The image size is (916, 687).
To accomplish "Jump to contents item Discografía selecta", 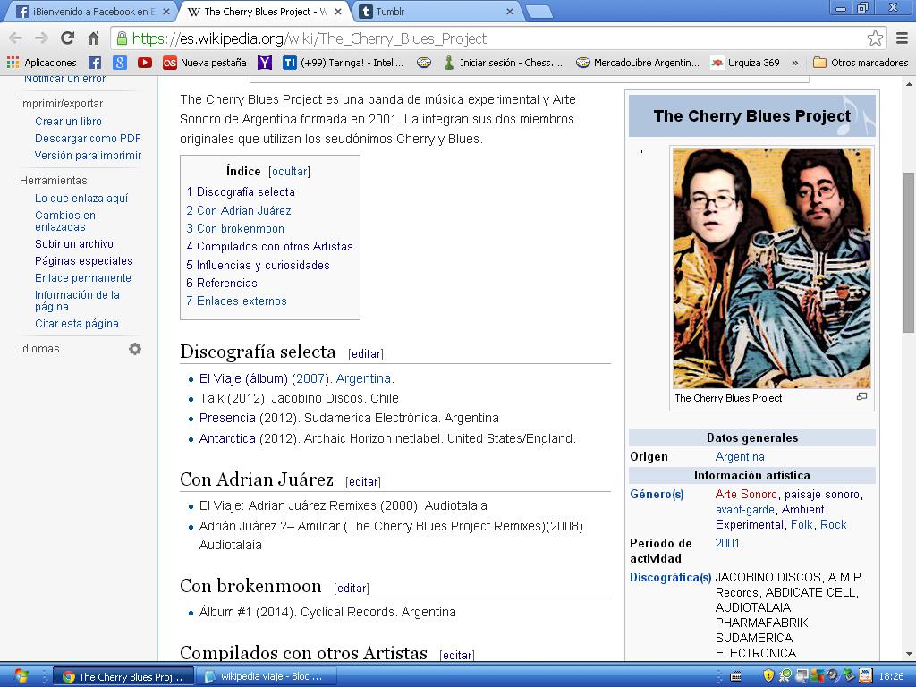I will 241,191.
